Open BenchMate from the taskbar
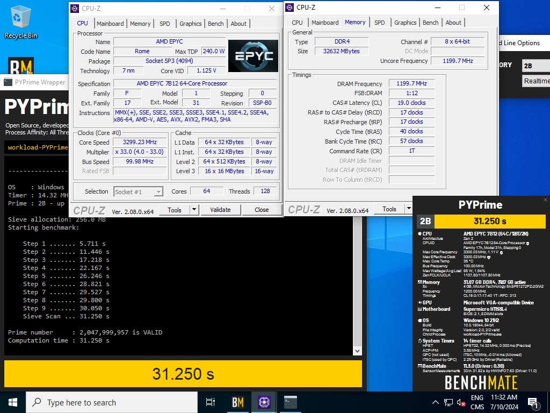Image resolution: width=550 pixels, height=413 pixels. click(x=238, y=402)
